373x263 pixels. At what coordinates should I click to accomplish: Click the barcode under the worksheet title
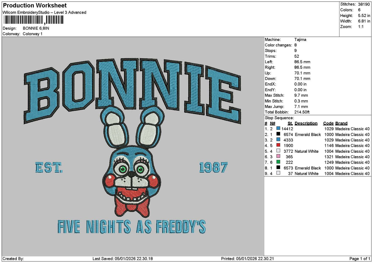pos(34,20)
